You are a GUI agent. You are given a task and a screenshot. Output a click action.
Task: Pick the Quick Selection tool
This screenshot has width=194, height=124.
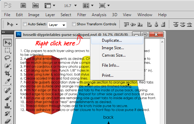[x=7, y=66]
